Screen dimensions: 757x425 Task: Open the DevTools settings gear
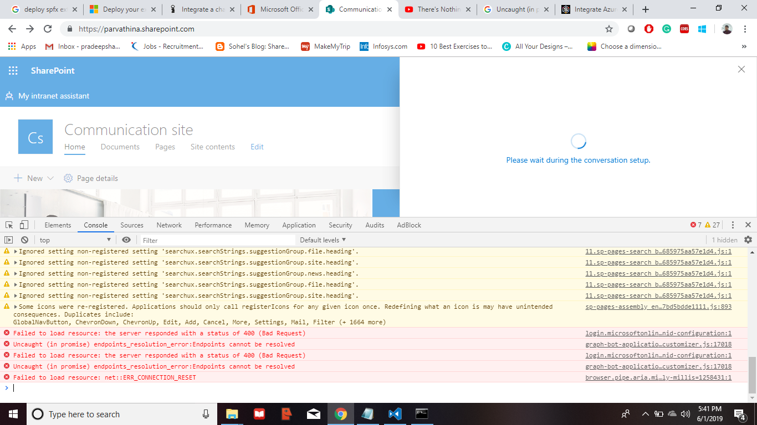click(x=748, y=239)
